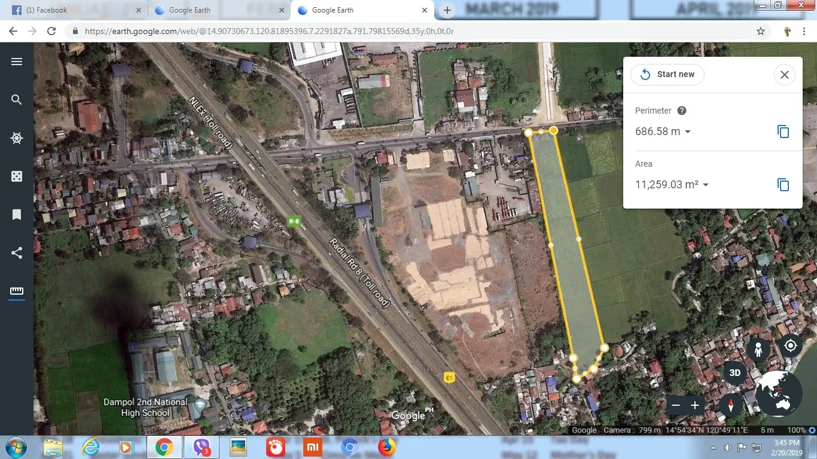Open the Google Earth hamburger menu

17,62
